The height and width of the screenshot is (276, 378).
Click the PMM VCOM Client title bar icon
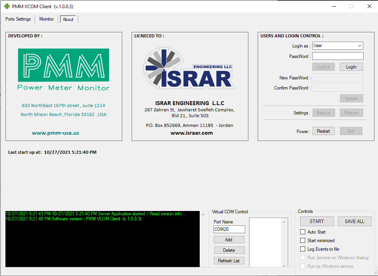coord(7,7)
